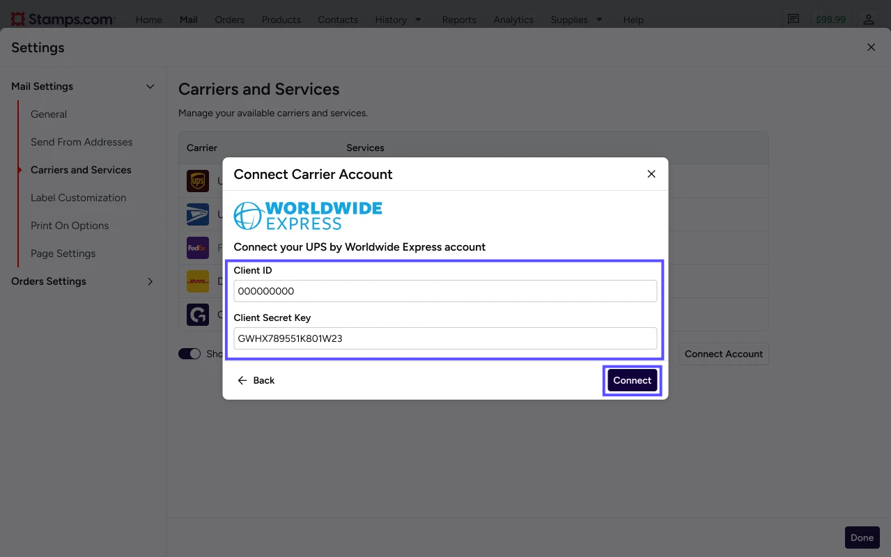Toggle the switch below carrier list
The image size is (891, 557).
[189, 354]
